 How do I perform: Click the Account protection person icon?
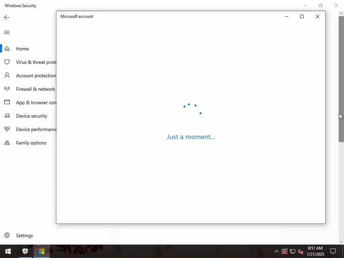coord(7,76)
